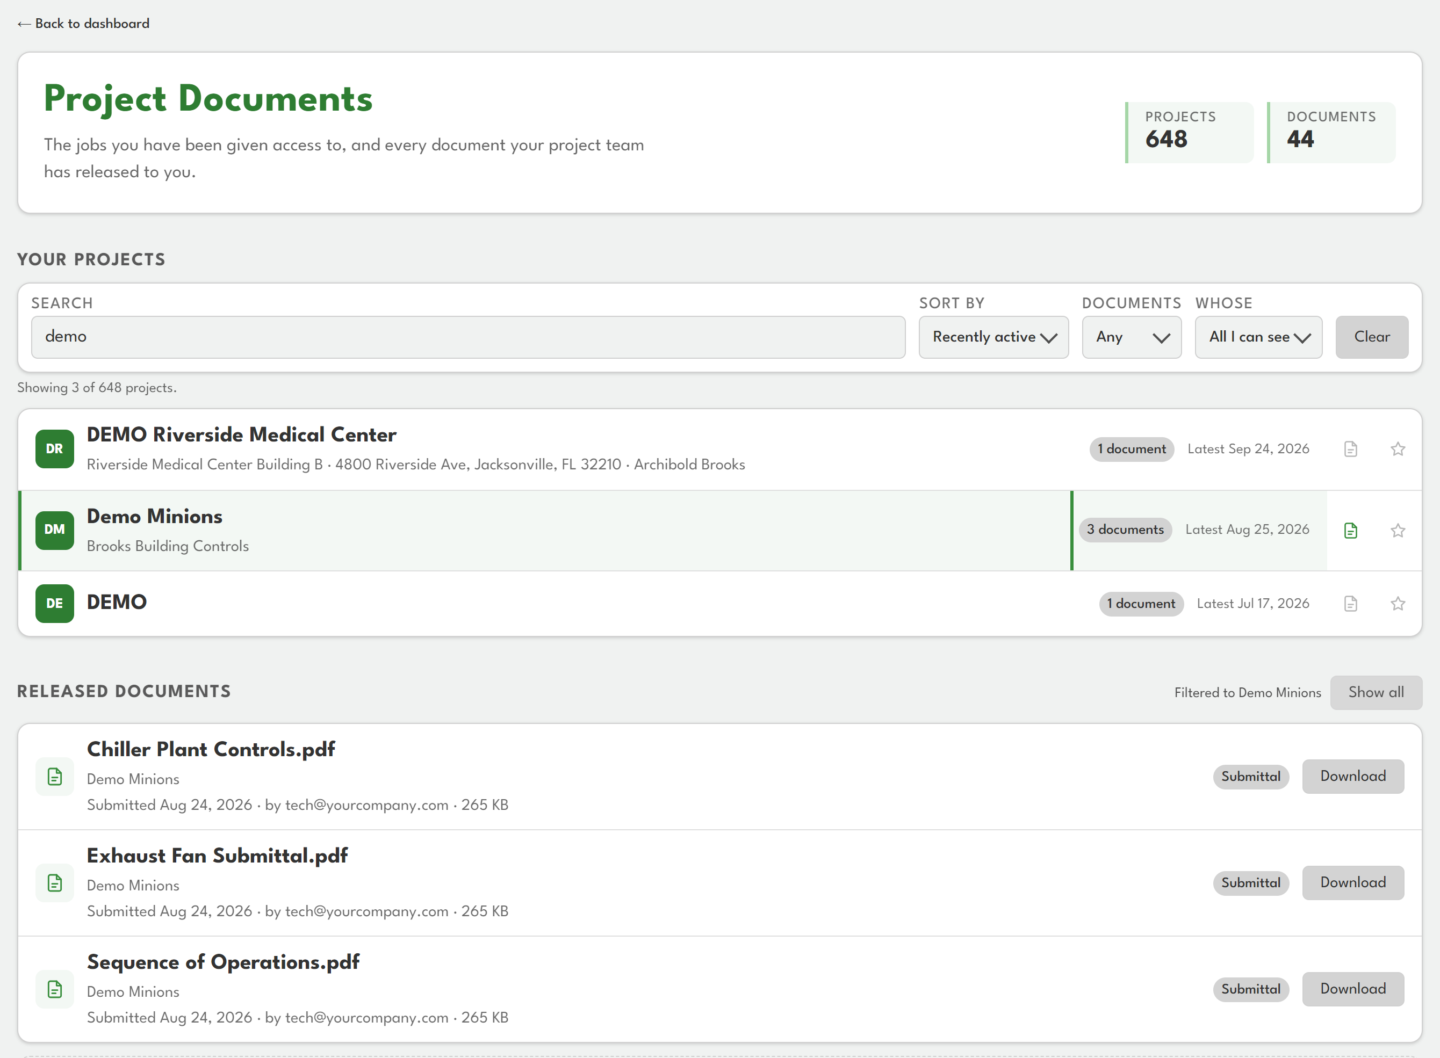This screenshot has width=1440, height=1058.
Task: Click the green document icon on Demo Minions row
Action: 1350,530
